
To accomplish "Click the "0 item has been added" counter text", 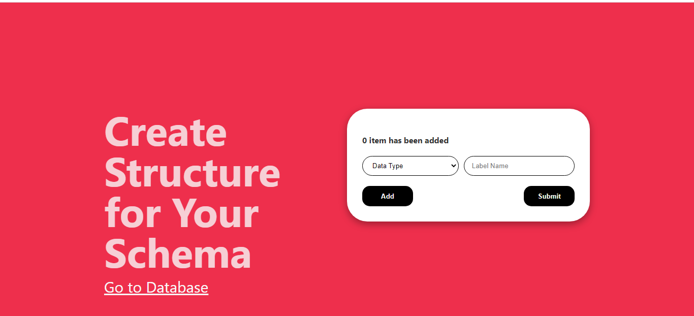I will tap(405, 141).
